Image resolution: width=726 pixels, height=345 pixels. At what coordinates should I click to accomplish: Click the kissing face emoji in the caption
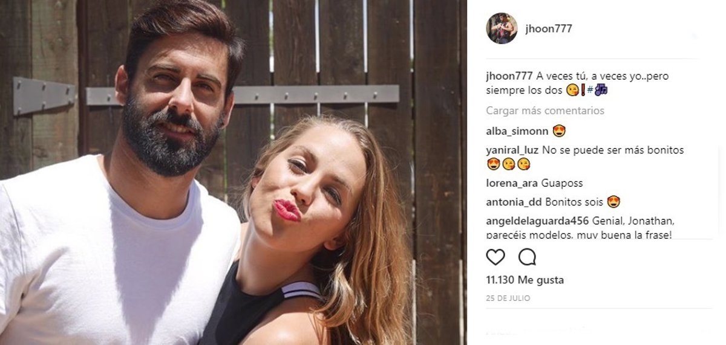pyautogui.click(x=572, y=91)
